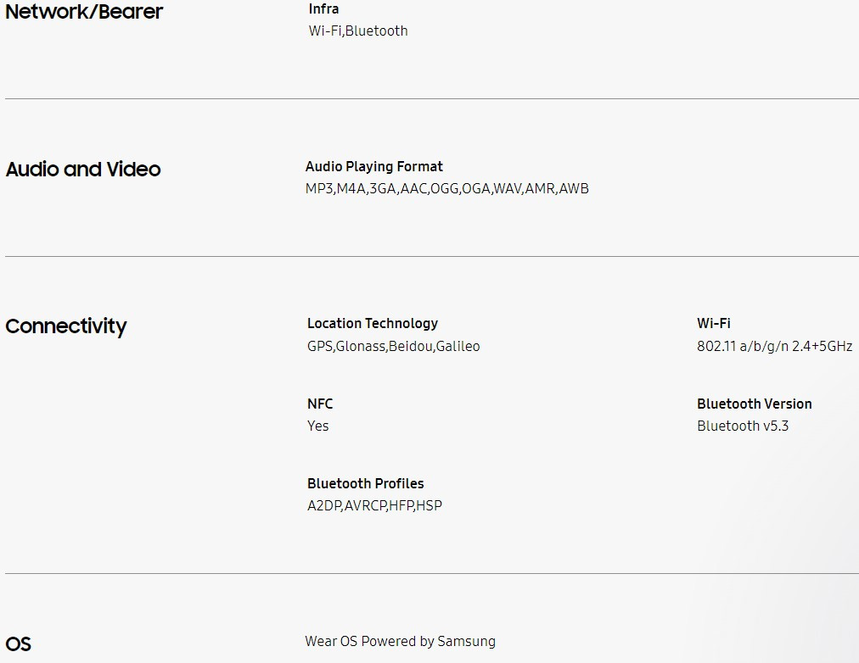The width and height of the screenshot is (859, 663).
Task: Click the 802.11 a/b/g/n 2.4+5GHz value
Action: (774, 346)
